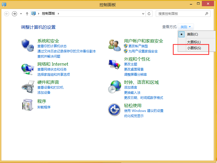Open the Clock, Language and Region globe icon

tap(114, 87)
